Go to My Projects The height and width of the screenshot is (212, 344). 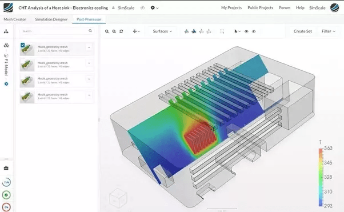231,7
